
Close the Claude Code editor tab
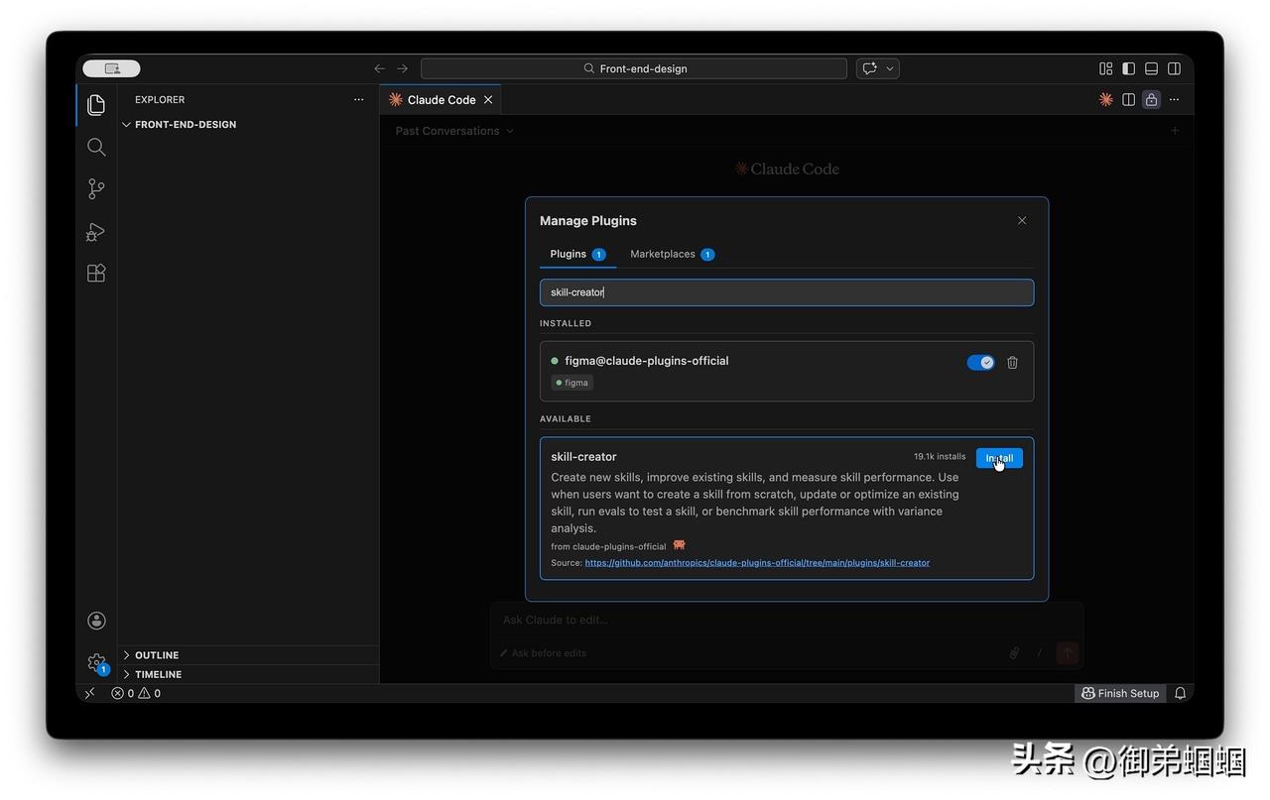click(488, 100)
